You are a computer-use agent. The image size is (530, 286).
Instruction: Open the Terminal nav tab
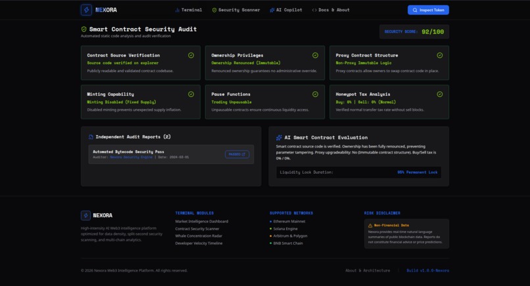click(x=188, y=10)
